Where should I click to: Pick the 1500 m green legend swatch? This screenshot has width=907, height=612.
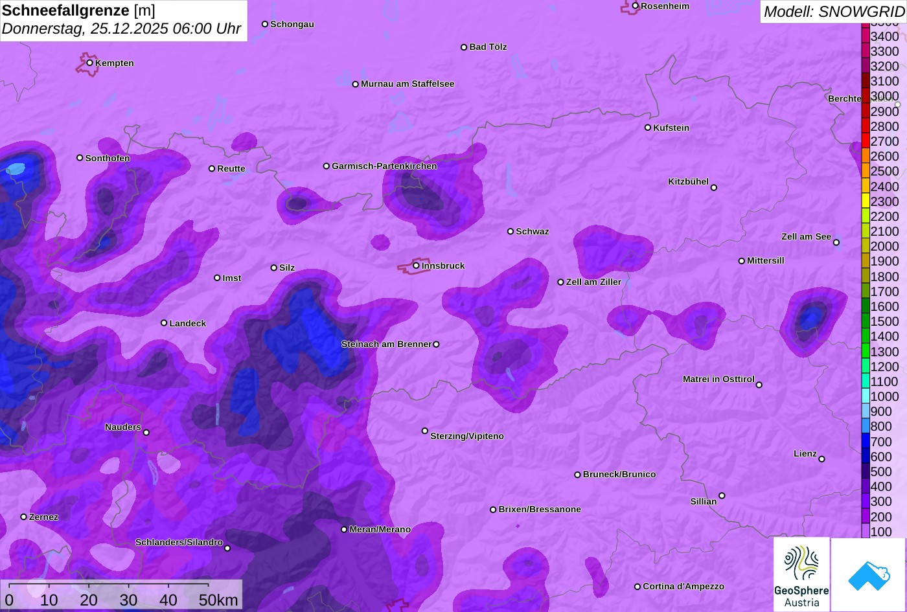865,321
